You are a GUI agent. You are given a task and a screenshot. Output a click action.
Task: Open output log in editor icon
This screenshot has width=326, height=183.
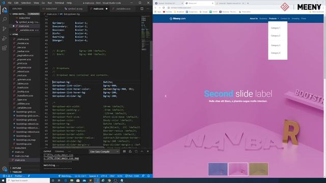click(x=136, y=151)
